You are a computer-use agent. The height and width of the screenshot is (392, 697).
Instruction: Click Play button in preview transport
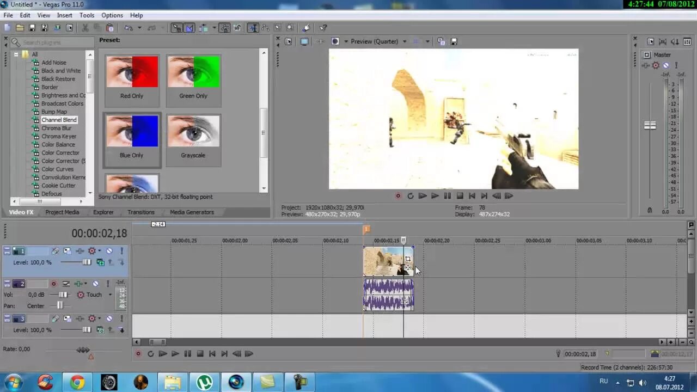click(435, 196)
